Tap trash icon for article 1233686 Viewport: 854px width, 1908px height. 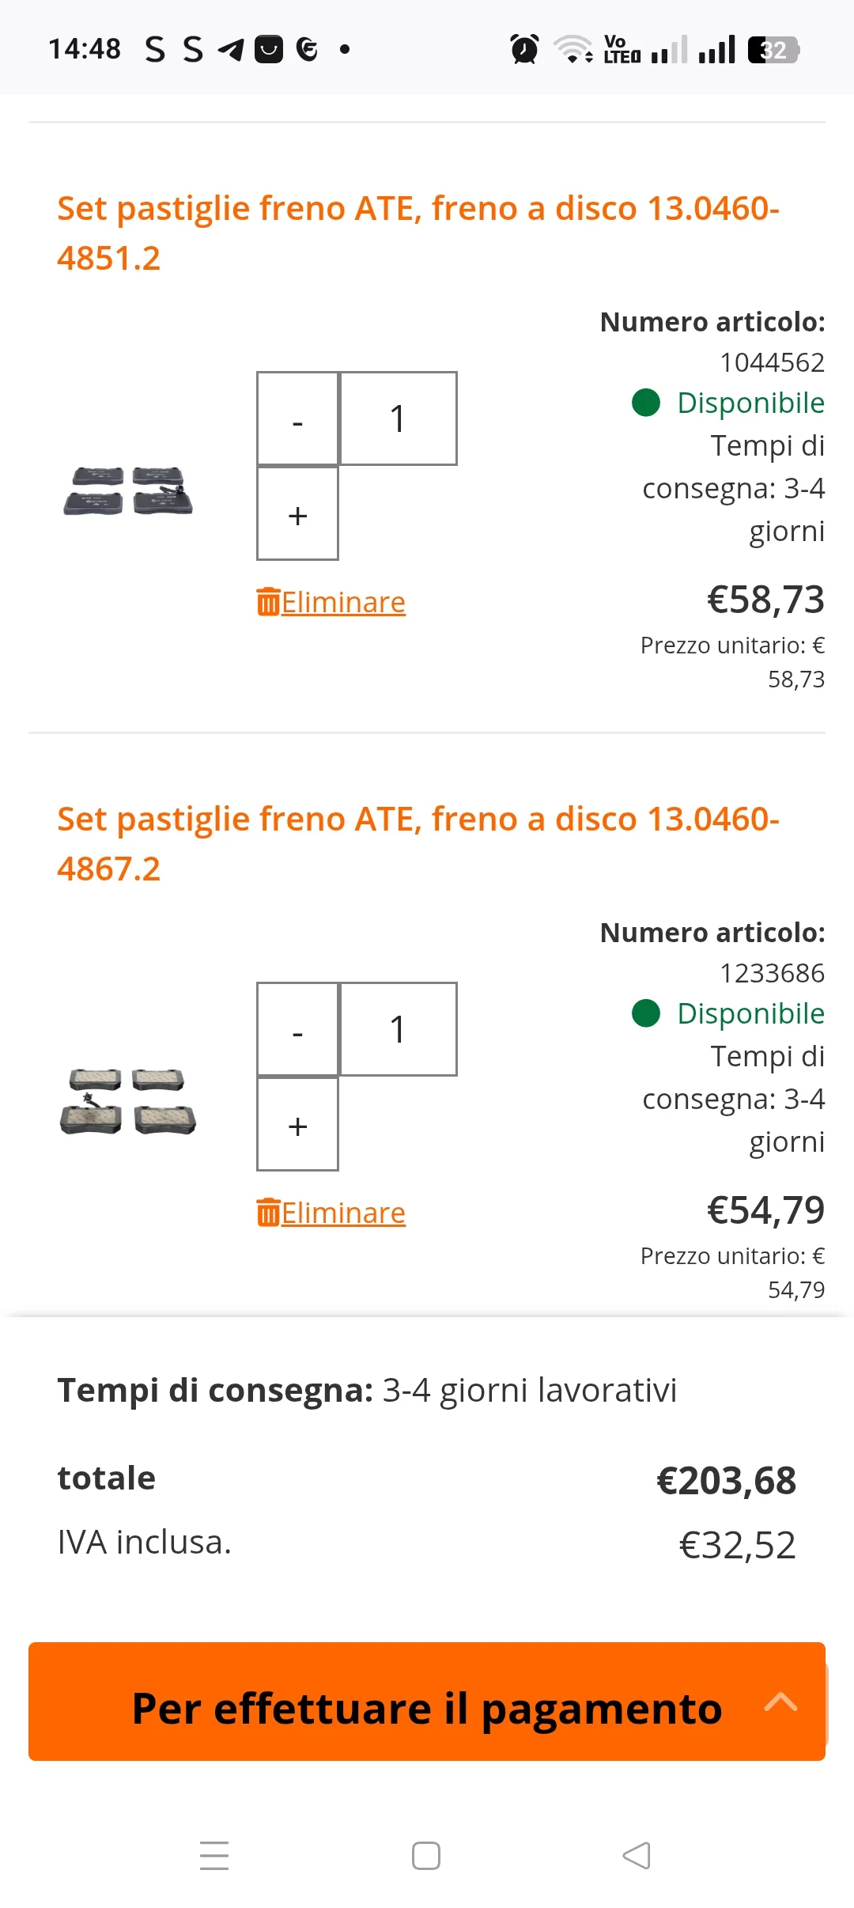(269, 1213)
